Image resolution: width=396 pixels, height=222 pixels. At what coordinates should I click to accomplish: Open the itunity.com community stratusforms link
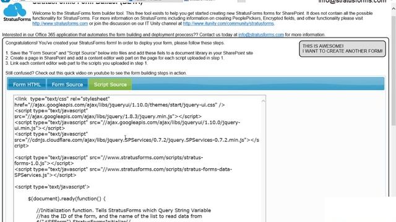pyautogui.click(x=228, y=23)
